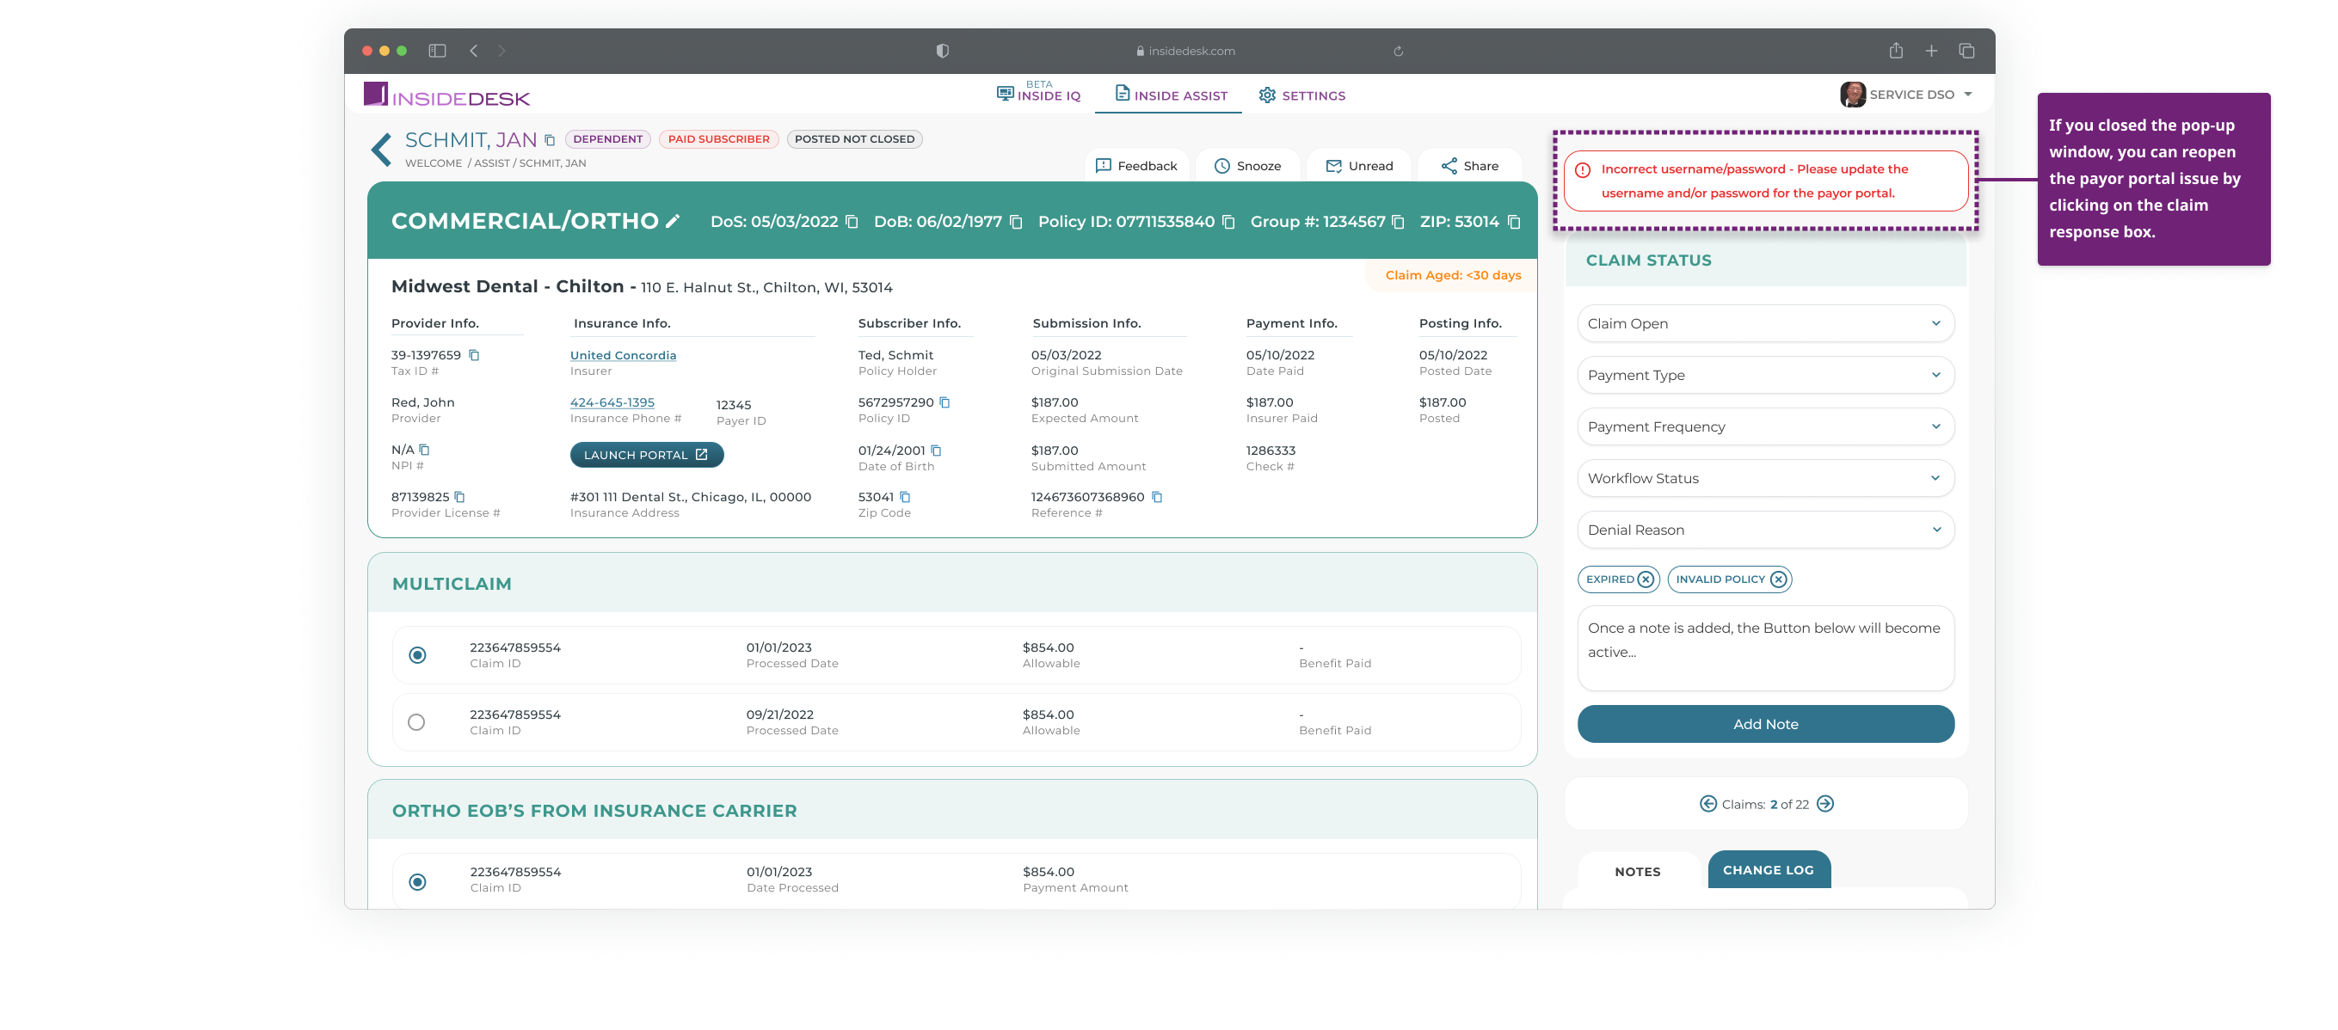Click the browser share icon
The width and height of the screenshot is (2338, 1030).
[x=1895, y=51]
